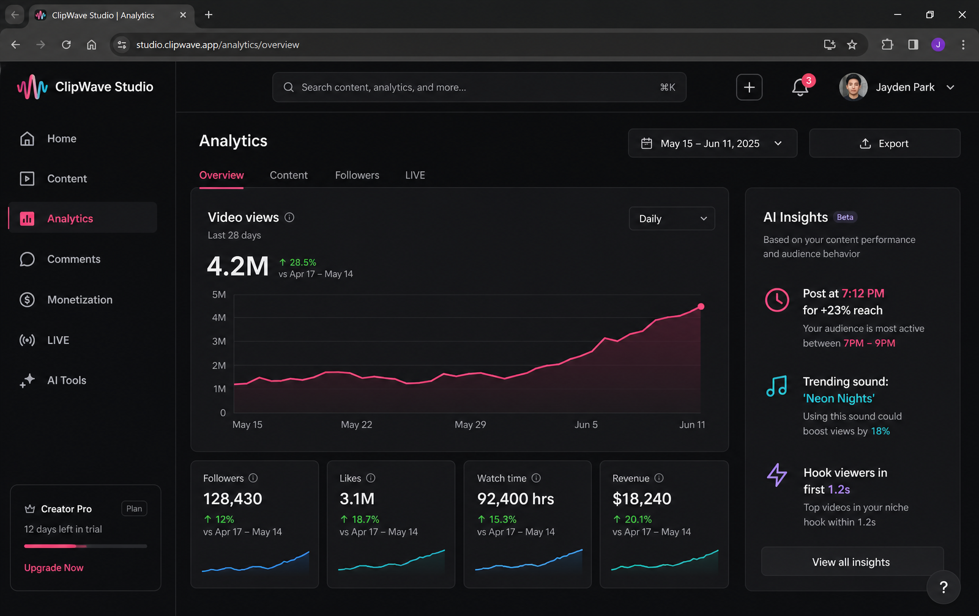This screenshot has height=616, width=979.
Task: Go back in browser history
Action: pos(16,45)
